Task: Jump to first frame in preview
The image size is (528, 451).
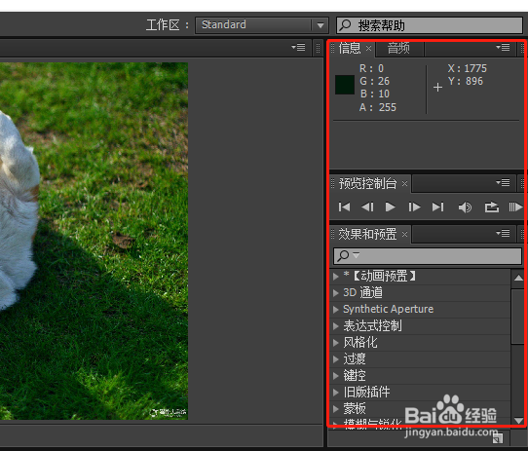Action: pyautogui.click(x=344, y=207)
